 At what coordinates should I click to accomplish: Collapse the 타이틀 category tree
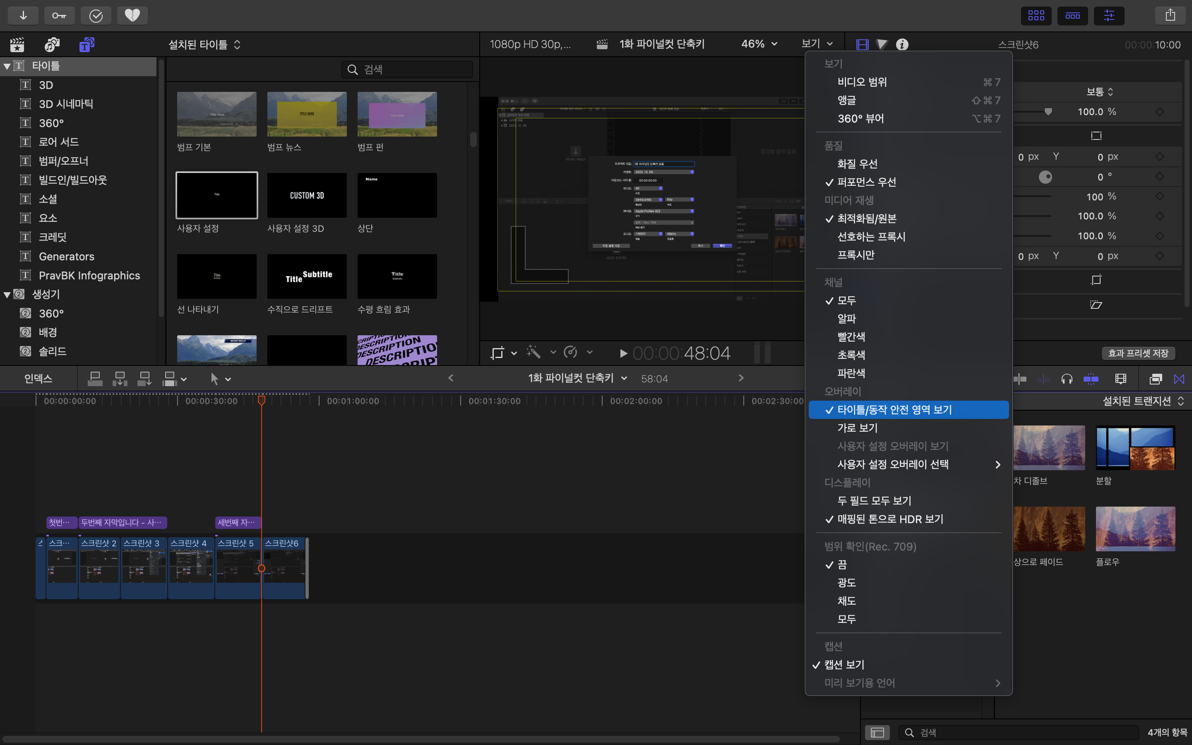coord(7,66)
